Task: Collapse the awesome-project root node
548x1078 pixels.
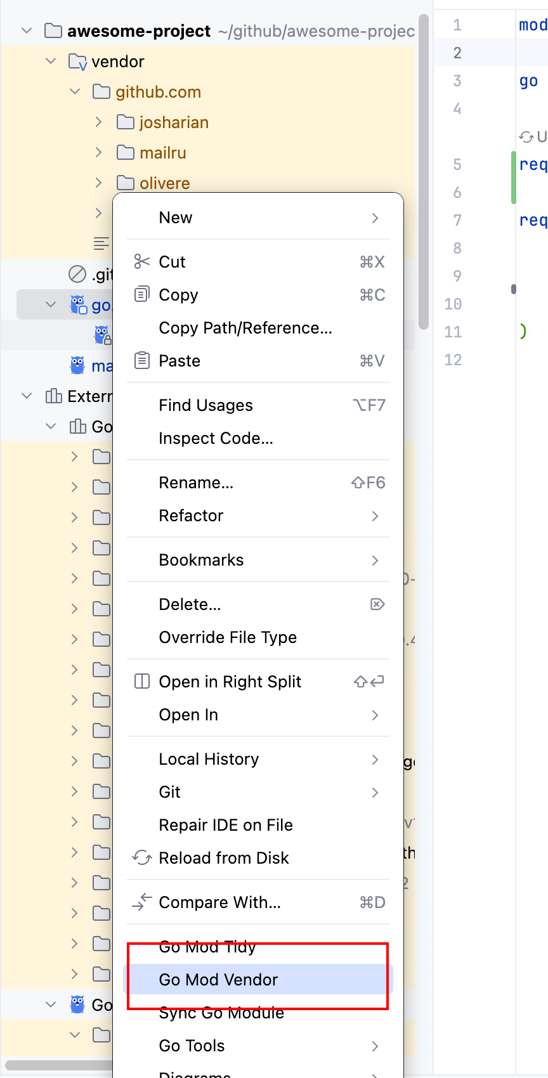Action: click(x=27, y=31)
